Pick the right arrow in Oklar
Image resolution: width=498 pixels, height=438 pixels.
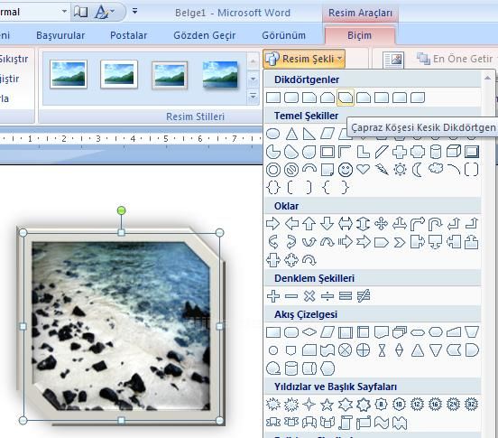pyautogui.click(x=273, y=224)
